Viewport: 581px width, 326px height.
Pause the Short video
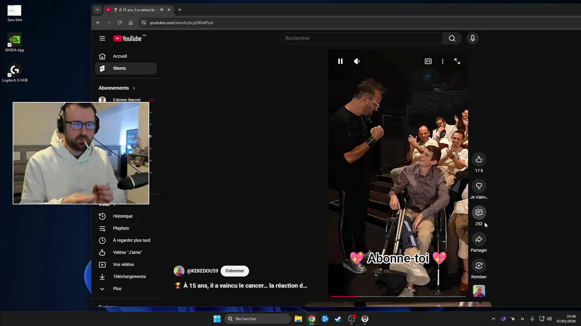340,61
